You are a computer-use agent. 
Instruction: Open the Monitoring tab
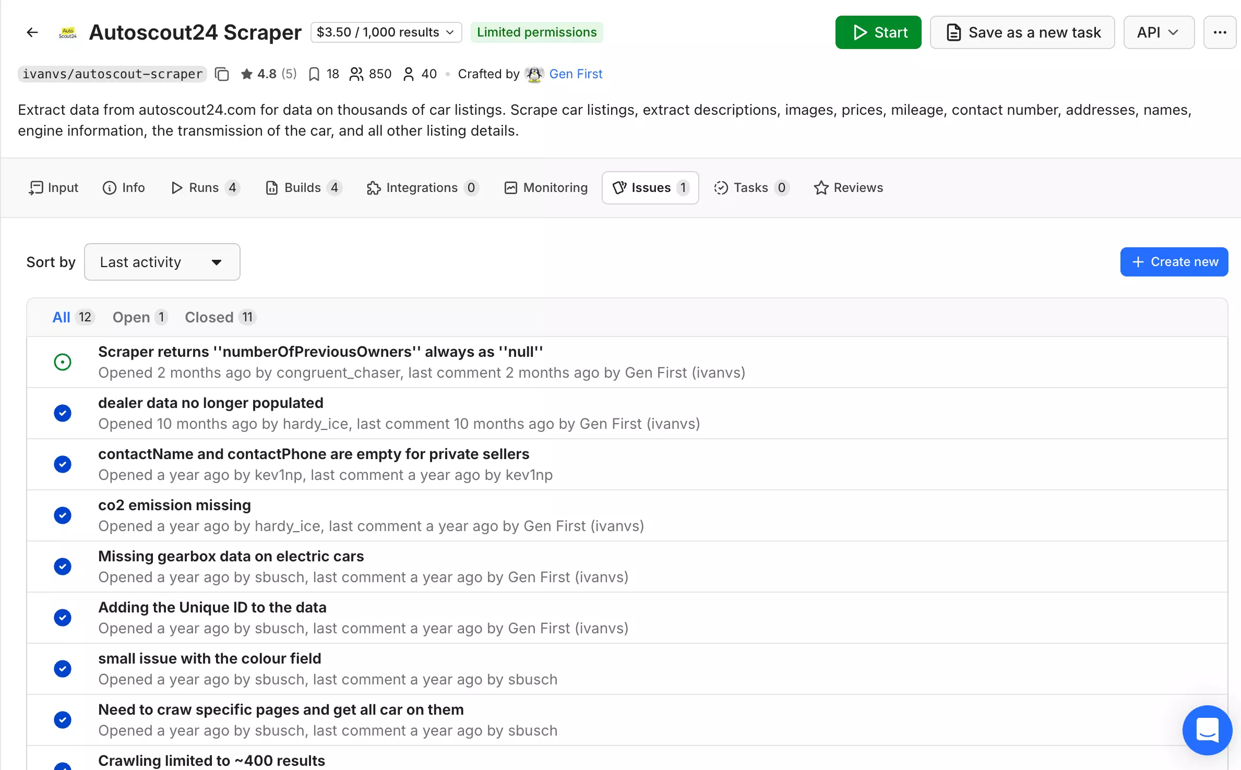point(546,188)
